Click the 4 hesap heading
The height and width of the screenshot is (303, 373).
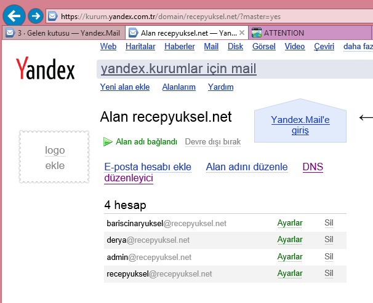tap(125, 205)
